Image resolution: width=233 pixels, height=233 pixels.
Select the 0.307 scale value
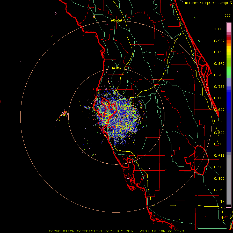pos(219,179)
